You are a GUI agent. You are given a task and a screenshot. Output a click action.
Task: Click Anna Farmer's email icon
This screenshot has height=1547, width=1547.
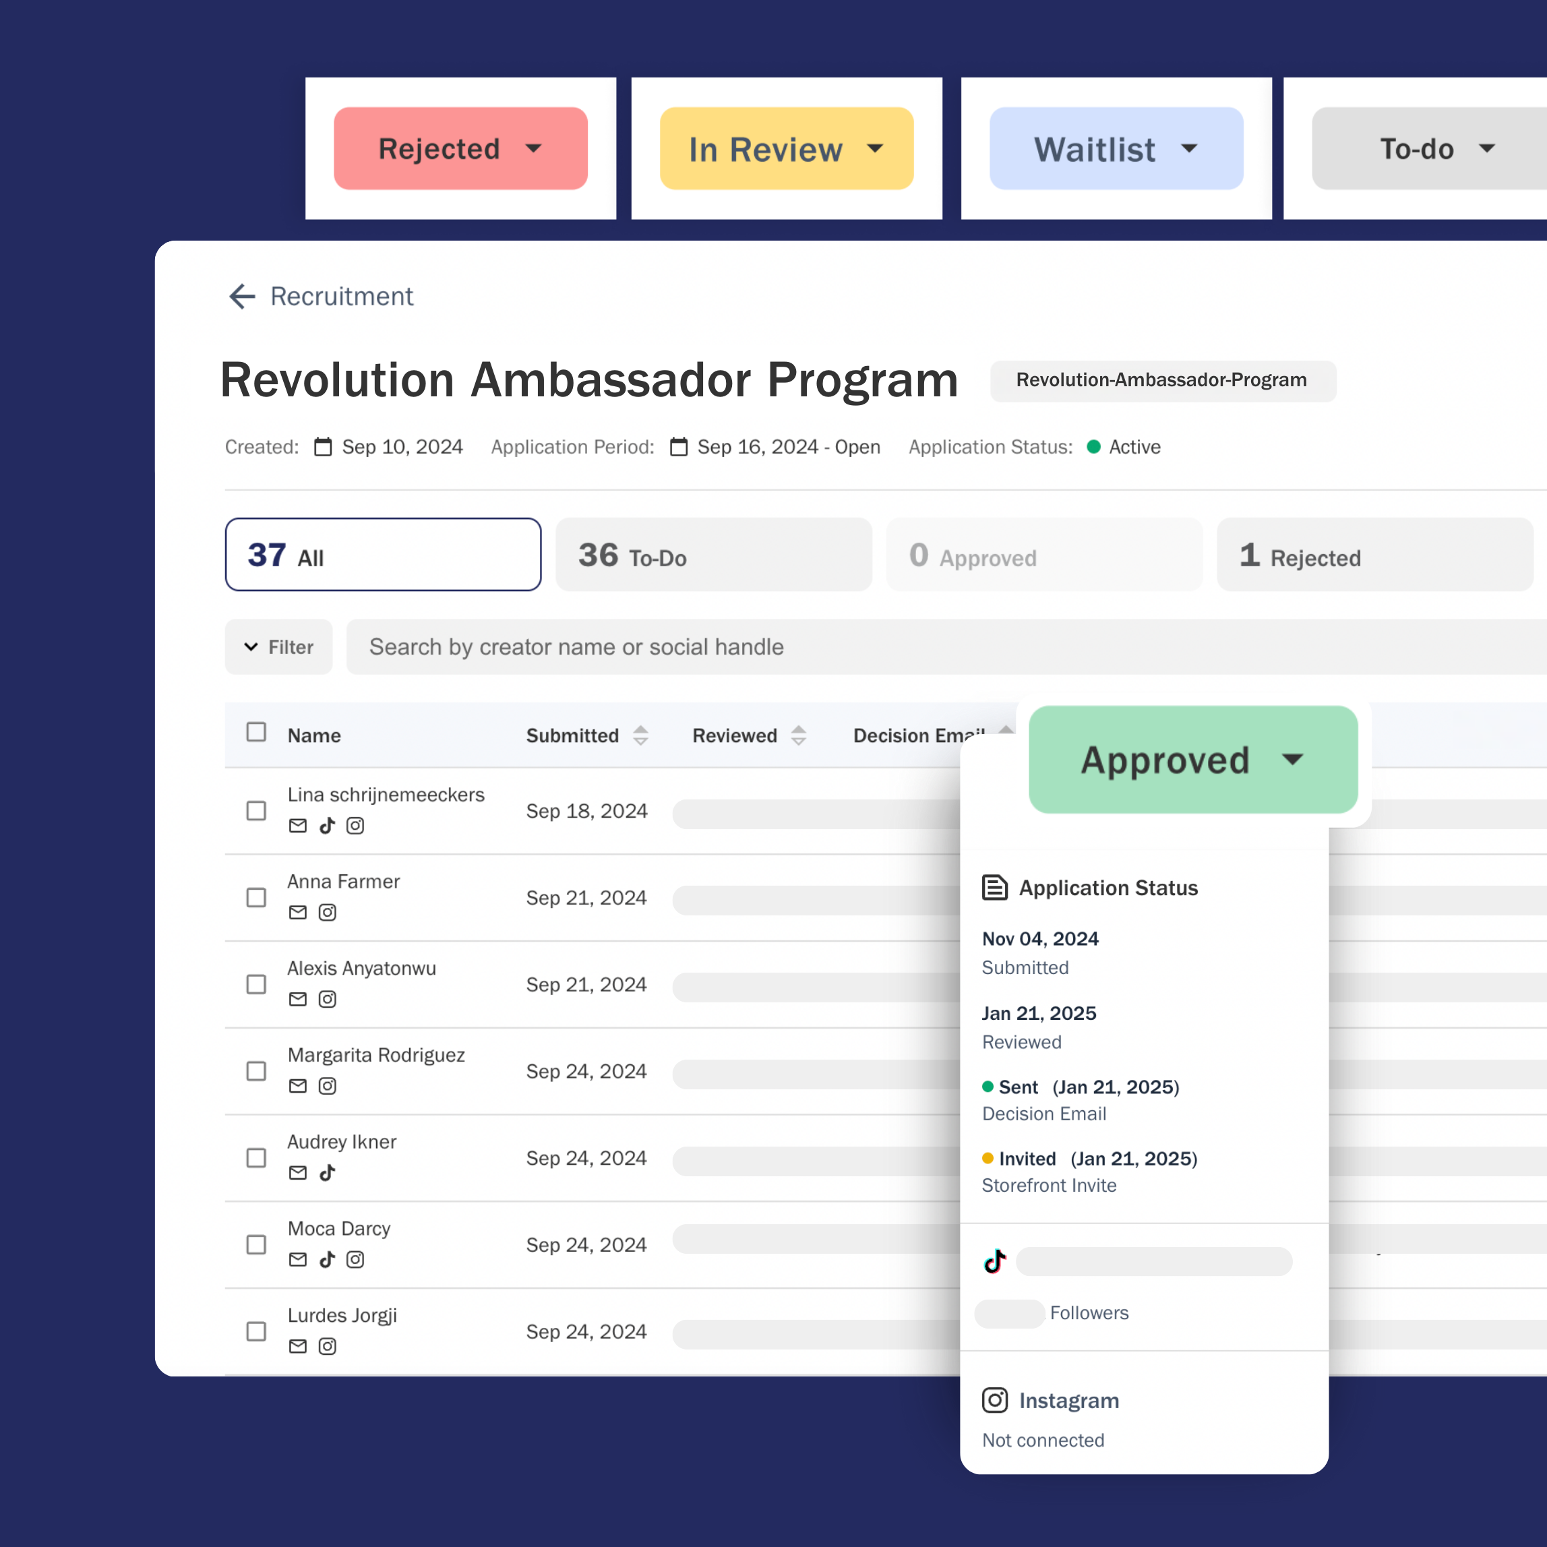(x=298, y=912)
